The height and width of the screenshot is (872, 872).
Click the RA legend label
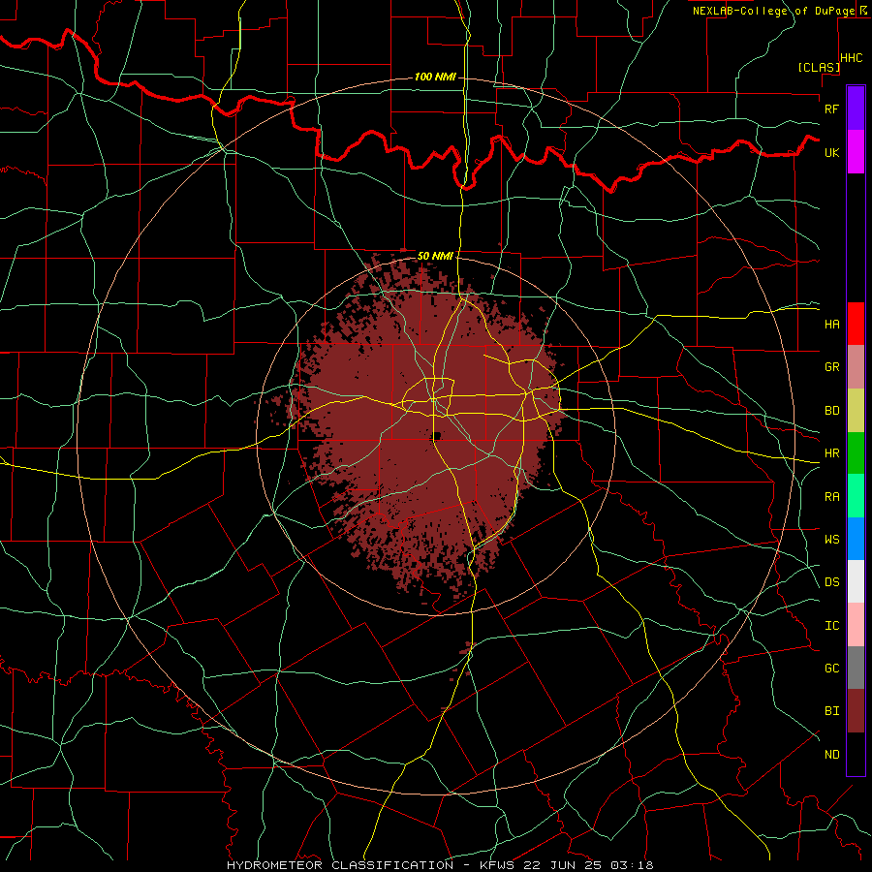tap(831, 497)
